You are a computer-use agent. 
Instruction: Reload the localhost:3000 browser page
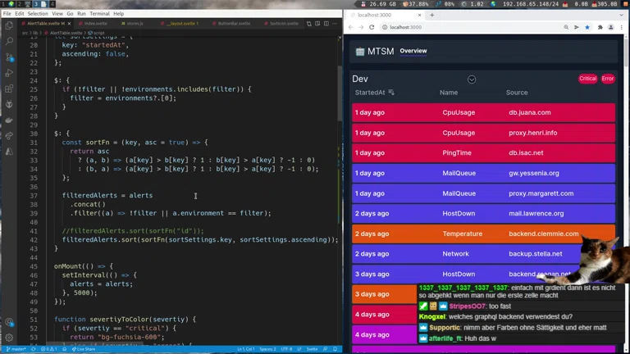tap(372, 27)
